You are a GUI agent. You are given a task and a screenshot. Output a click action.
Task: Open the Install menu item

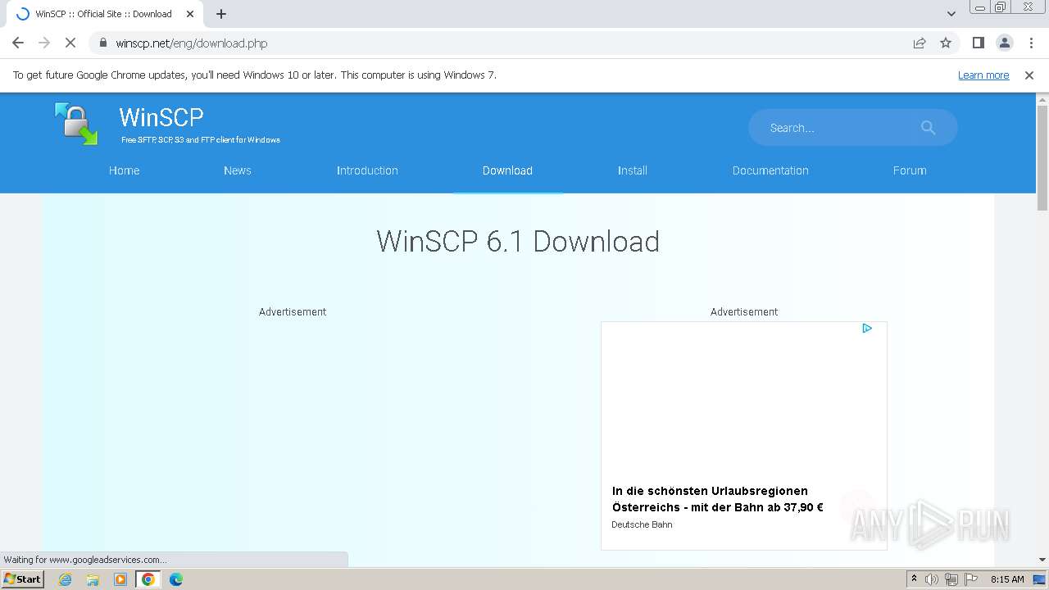tap(633, 170)
